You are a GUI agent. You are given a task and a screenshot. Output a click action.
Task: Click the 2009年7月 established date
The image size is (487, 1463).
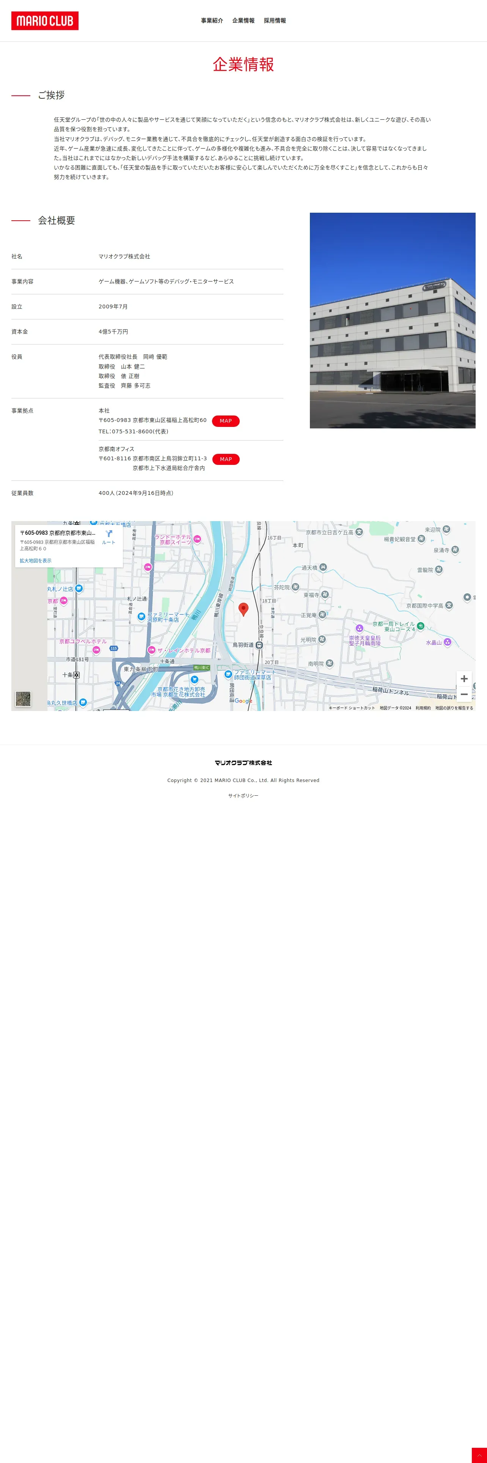tap(113, 307)
